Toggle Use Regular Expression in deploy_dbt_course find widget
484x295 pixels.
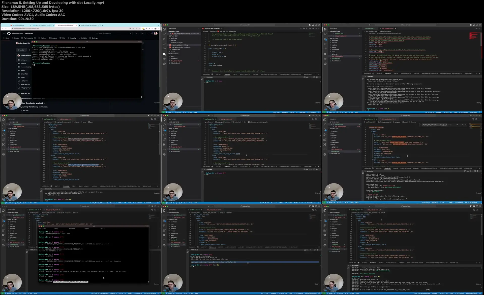pos(446,125)
